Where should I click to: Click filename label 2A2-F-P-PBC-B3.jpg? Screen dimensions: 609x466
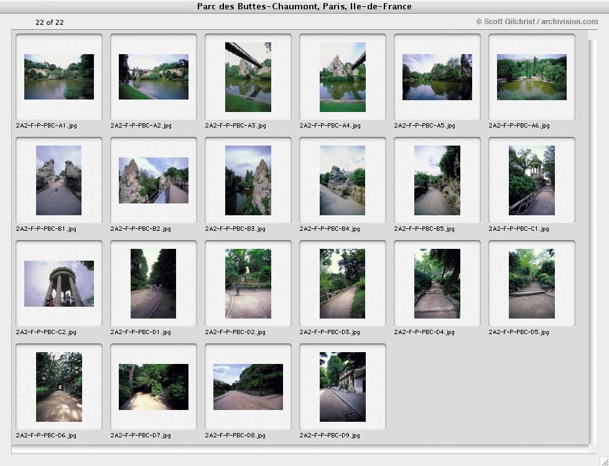pyautogui.click(x=235, y=229)
